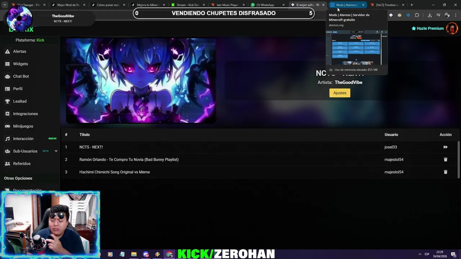Open the Perfil page
The width and height of the screenshot is (461, 259).
click(x=18, y=89)
